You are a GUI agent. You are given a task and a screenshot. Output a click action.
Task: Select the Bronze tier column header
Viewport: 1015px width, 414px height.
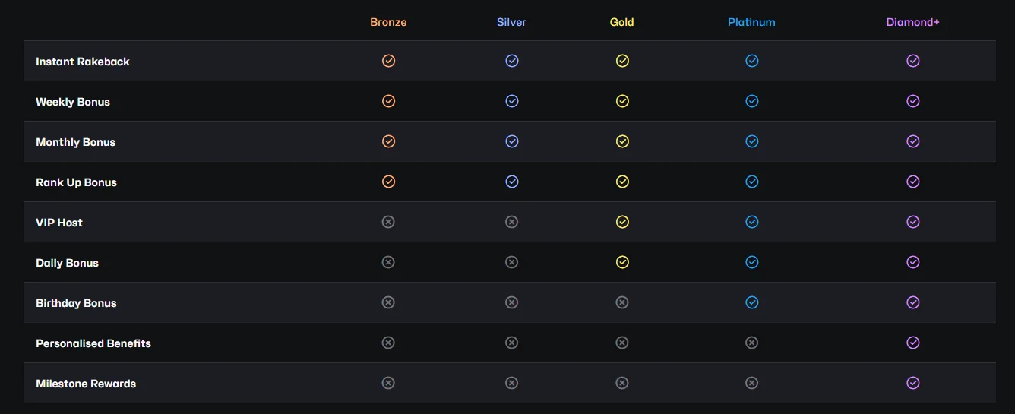point(388,22)
